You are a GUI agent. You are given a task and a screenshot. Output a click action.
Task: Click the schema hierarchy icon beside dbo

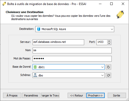(x=35, y=75)
